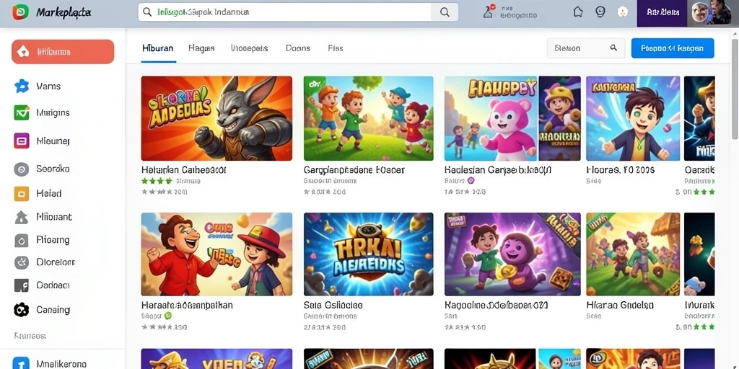739x369 pixels.
Task: Click the Miouner sidebar label
Action: pyautogui.click(x=53, y=141)
